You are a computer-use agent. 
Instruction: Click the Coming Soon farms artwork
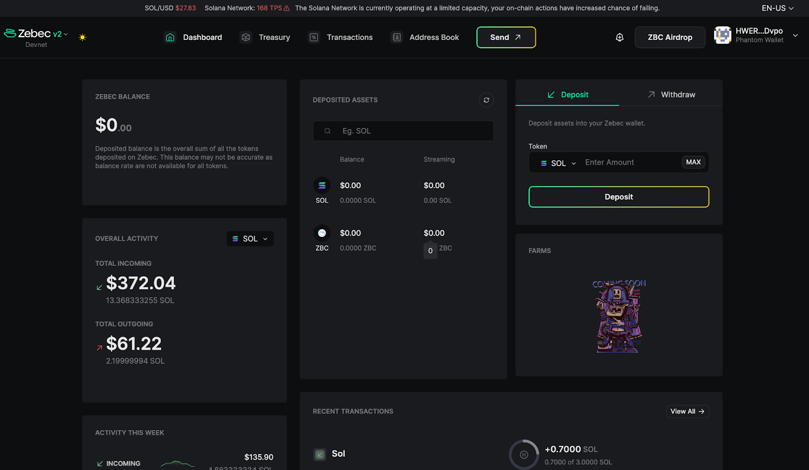[619, 316]
